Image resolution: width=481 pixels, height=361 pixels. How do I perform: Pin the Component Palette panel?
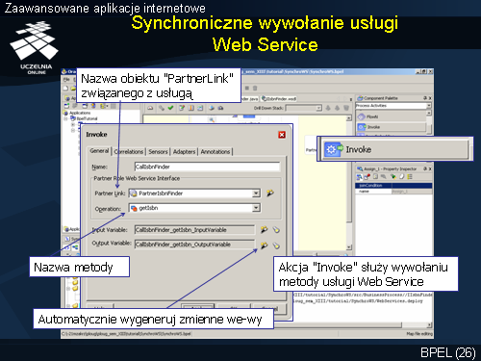pos(425,98)
